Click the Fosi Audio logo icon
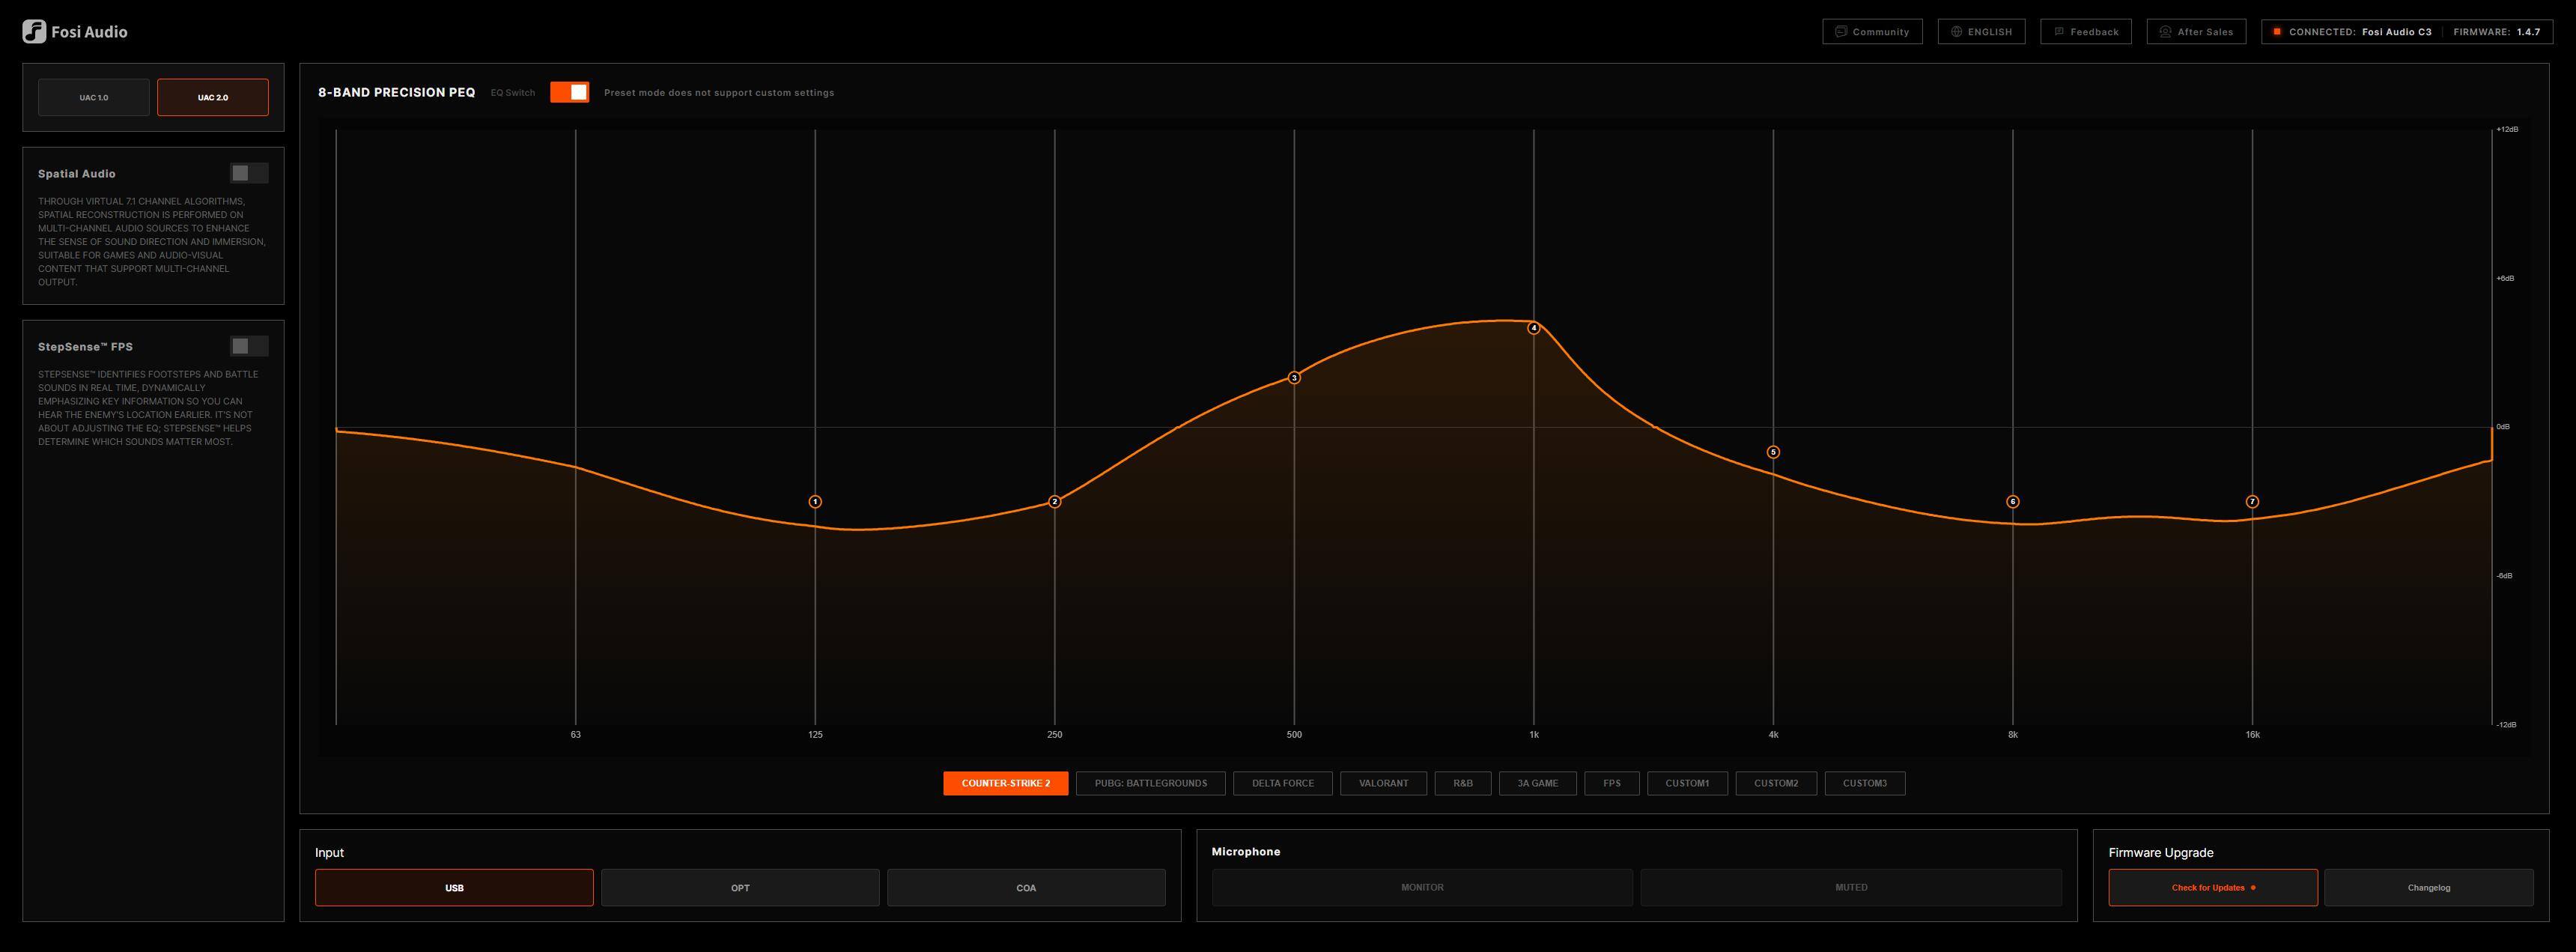The image size is (2576, 952). point(34,32)
